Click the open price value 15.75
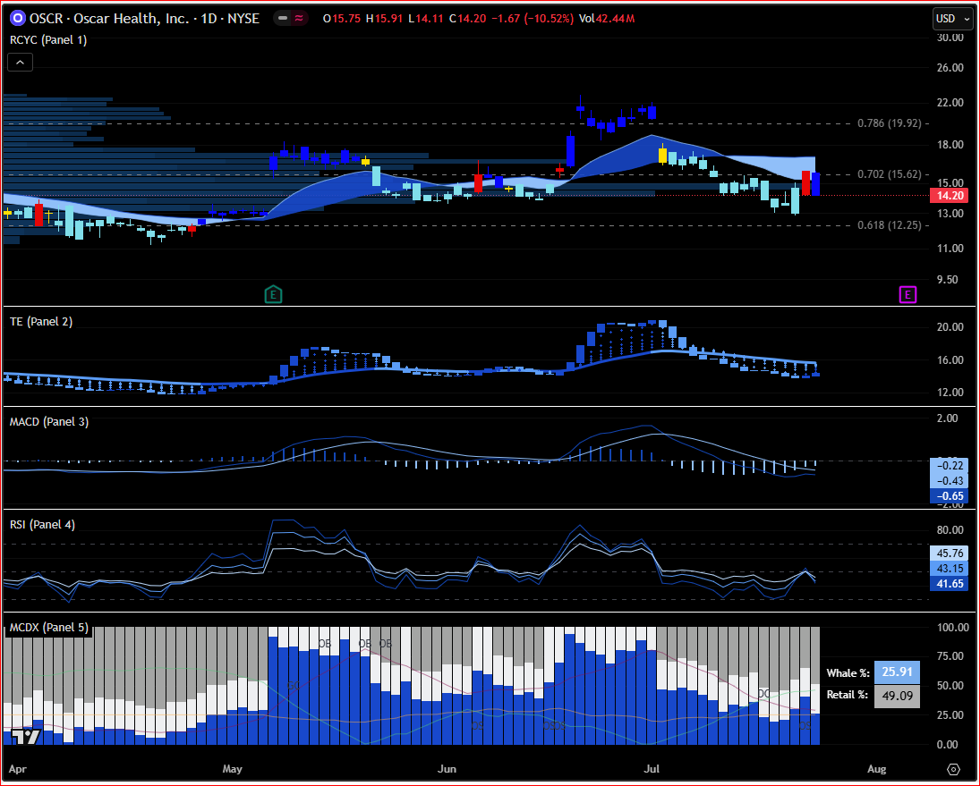The image size is (980, 786). pyautogui.click(x=346, y=19)
